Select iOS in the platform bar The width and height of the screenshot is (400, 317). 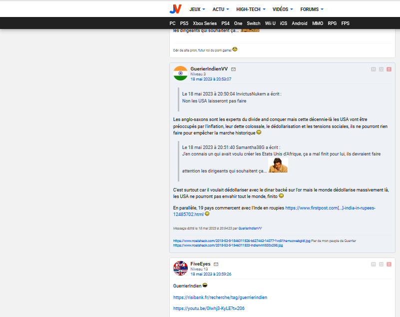284,23
